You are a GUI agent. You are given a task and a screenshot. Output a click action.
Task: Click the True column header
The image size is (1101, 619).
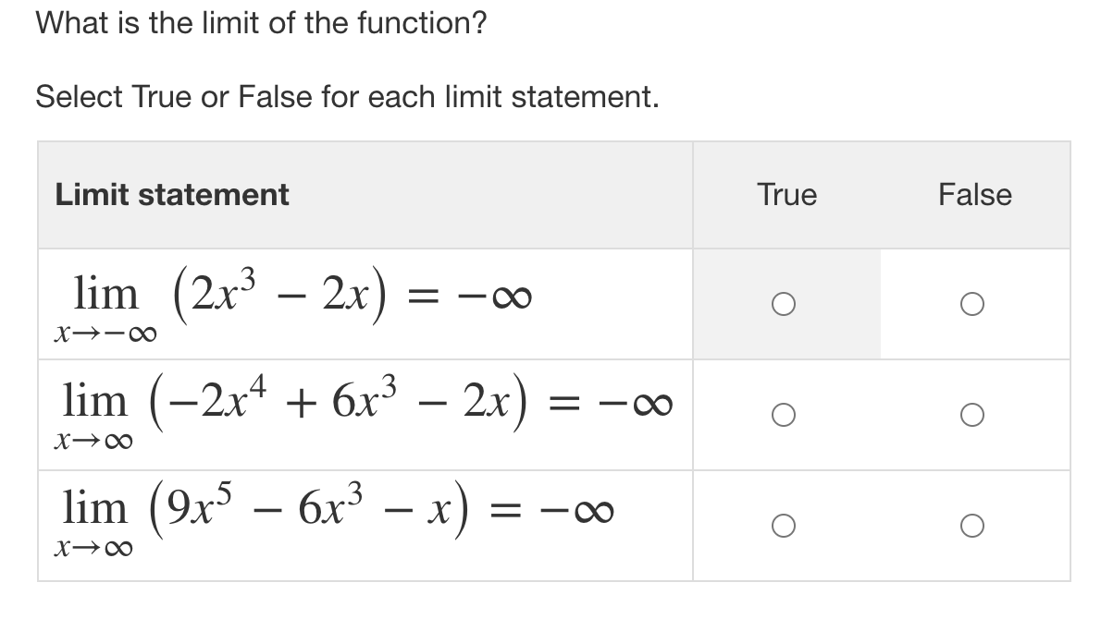[786, 195]
